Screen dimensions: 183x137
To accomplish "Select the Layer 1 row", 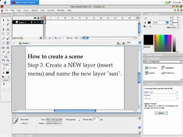I will click(x=28, y=22).
